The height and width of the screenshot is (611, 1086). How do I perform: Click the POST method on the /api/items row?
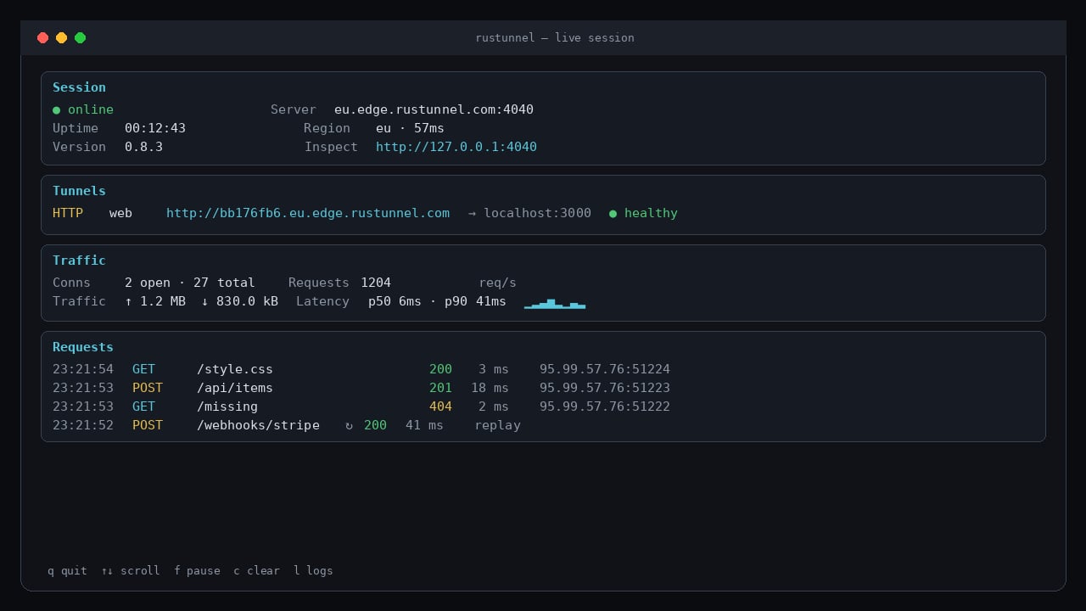tap(148, 388)
